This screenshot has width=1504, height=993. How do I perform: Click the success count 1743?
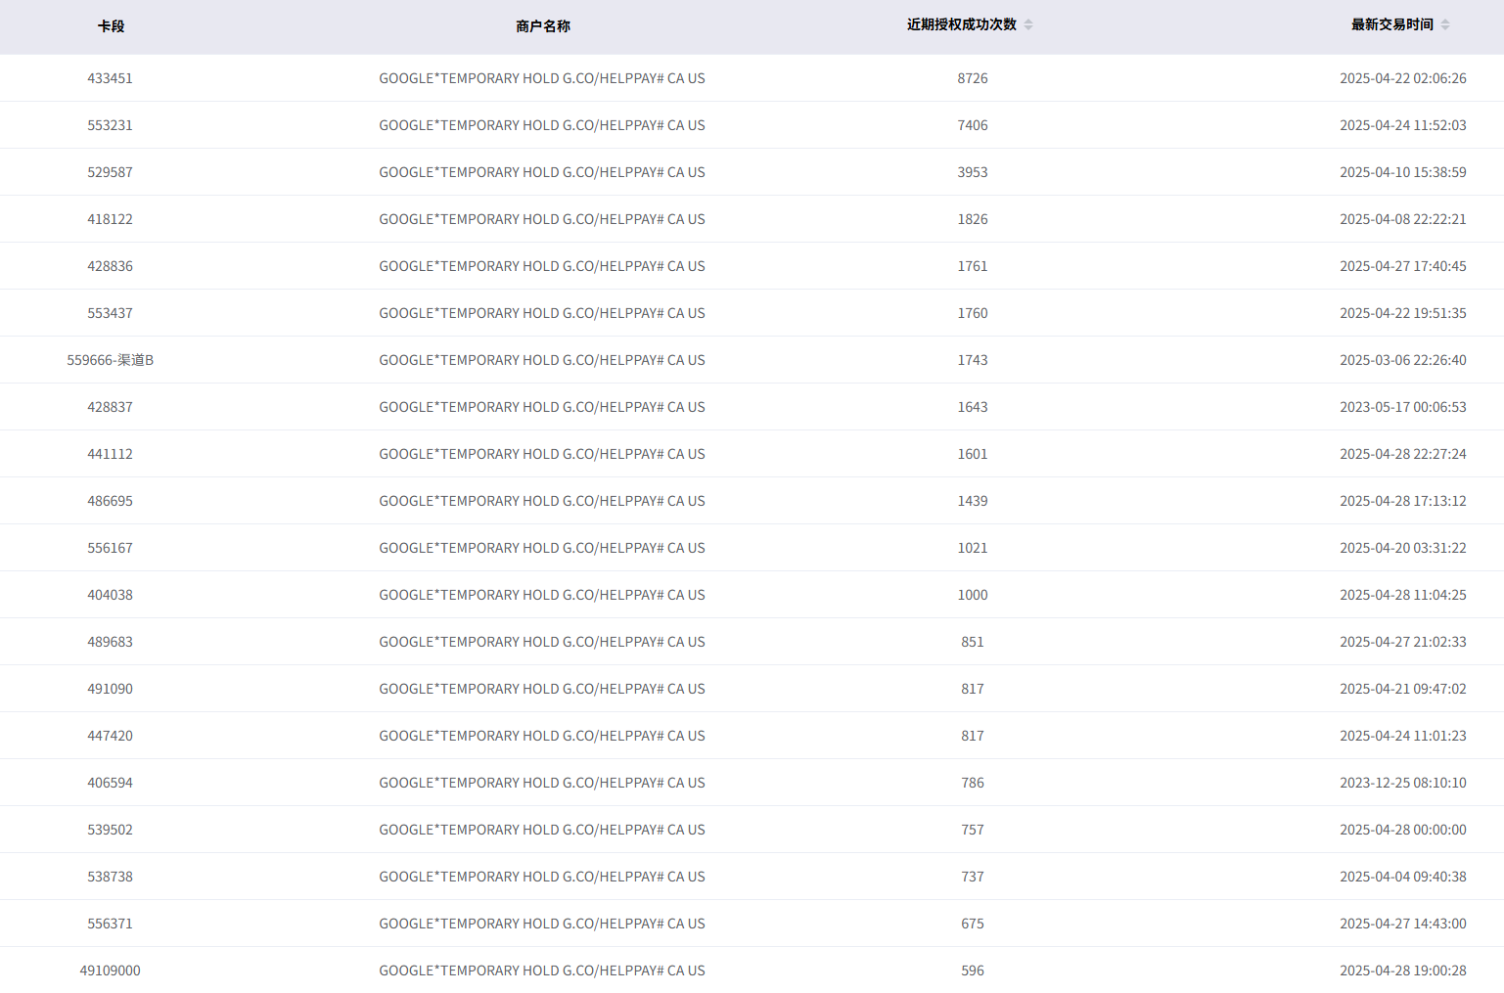973,360
